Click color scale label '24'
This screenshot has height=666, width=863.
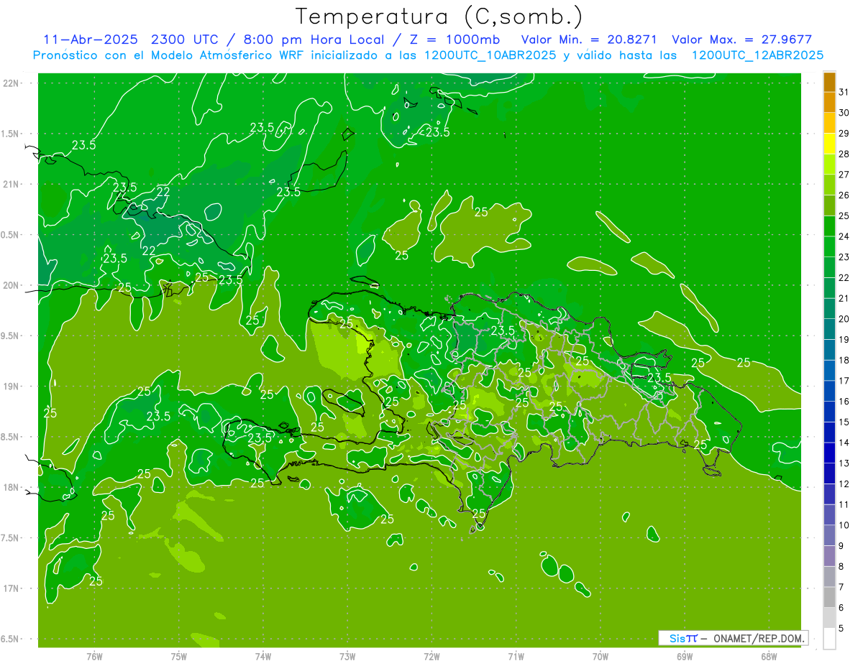(x=844, y=236)
